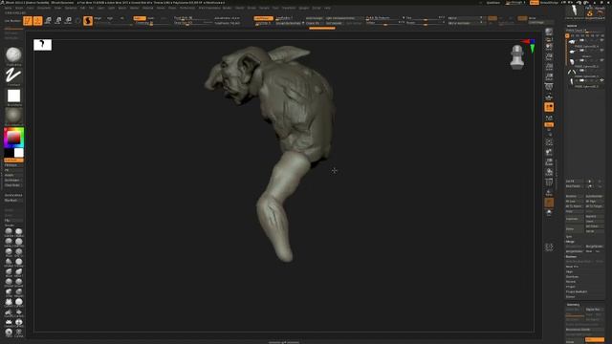Viewport: 612px width, 344px height.
Task: Open the active tool thumbnail at panel top
Action: pos(574,11)
